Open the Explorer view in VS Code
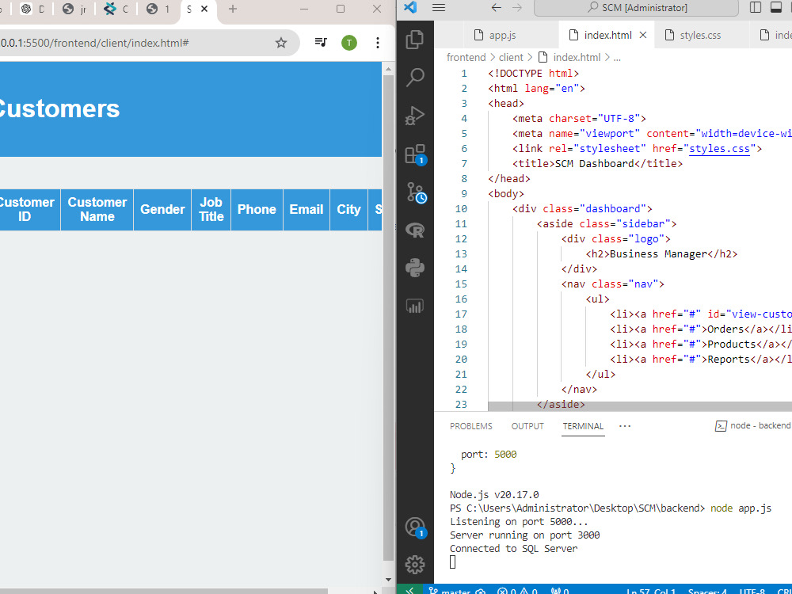Screen dimensions: 792x594 click(415, 40)
